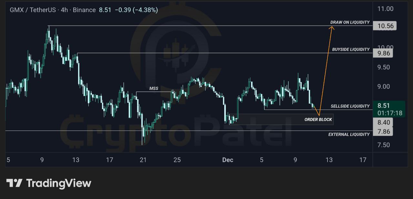Select the EXTERNAL LIQUIDITY text label
This screenshot has width=413, height=199.
[349, 134]
